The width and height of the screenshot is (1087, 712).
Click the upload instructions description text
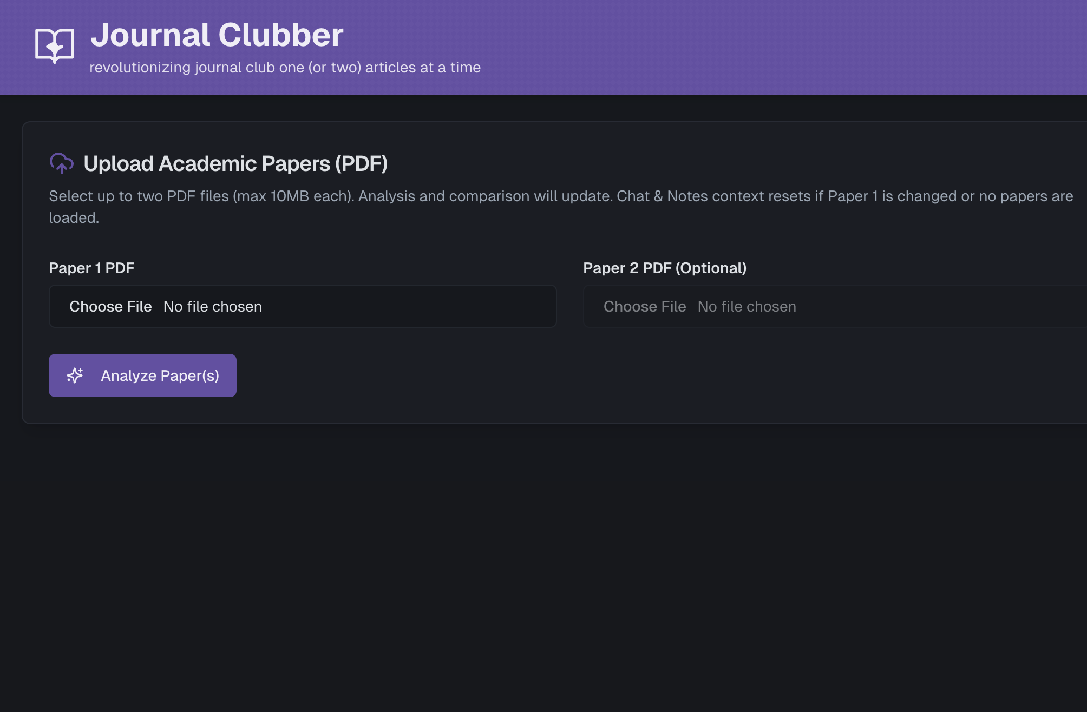coord(561,207)
